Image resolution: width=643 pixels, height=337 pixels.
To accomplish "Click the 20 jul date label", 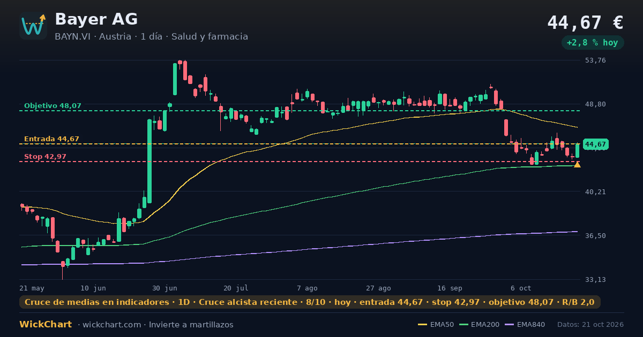I will tap(236, 288).
